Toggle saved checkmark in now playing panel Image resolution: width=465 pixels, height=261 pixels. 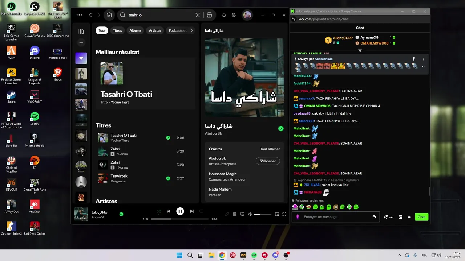pyautogui.click(x=281, y=128)
